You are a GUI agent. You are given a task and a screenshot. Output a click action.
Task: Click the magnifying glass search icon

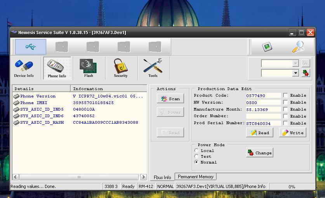point(299,47)
